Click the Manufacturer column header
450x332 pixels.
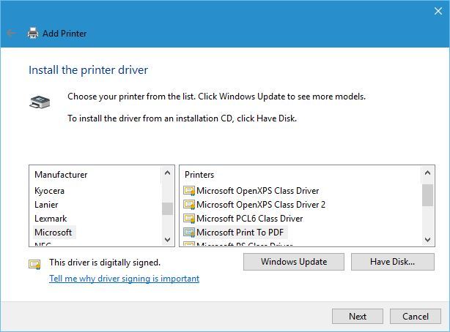(61, 175)
